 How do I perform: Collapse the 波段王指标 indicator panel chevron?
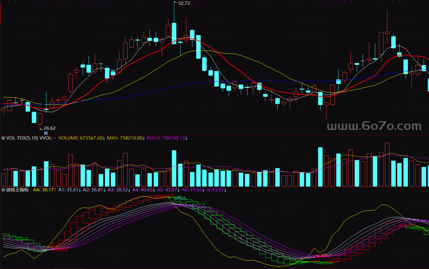[x=4, y=190]
